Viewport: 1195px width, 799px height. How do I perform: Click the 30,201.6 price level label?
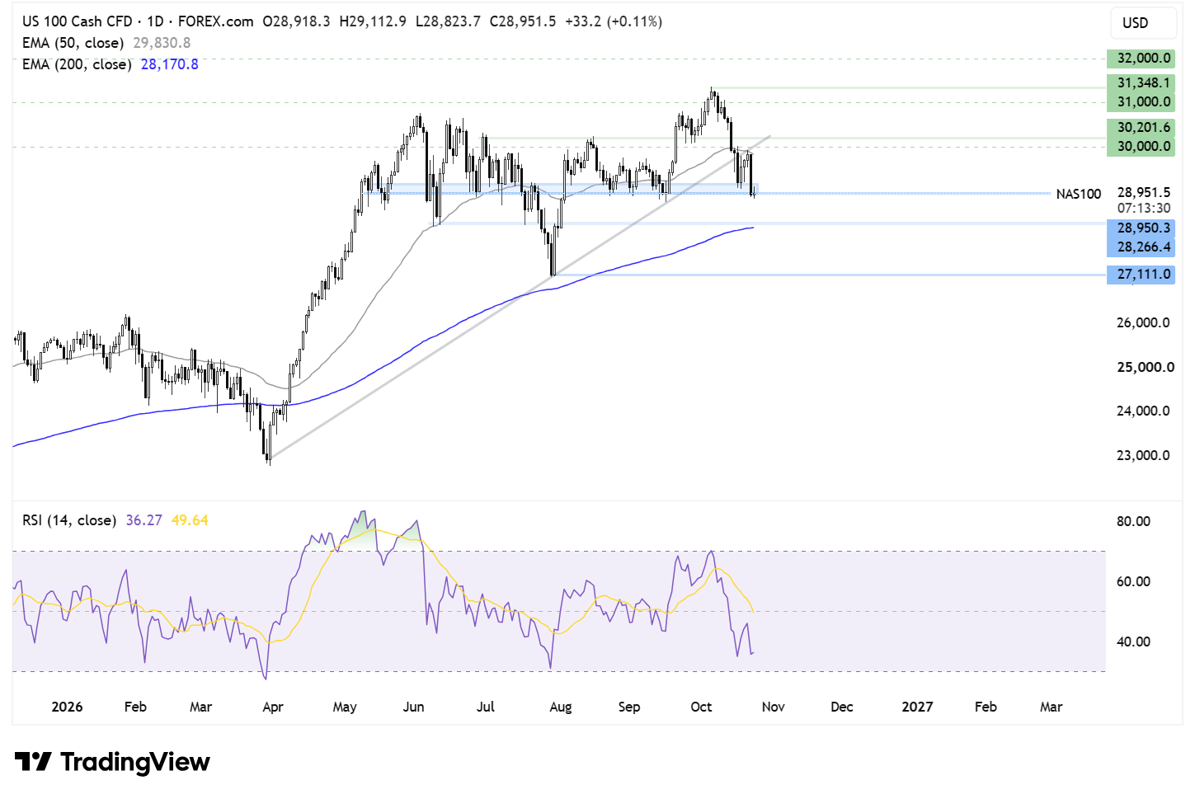click(x=1141, y=127)
